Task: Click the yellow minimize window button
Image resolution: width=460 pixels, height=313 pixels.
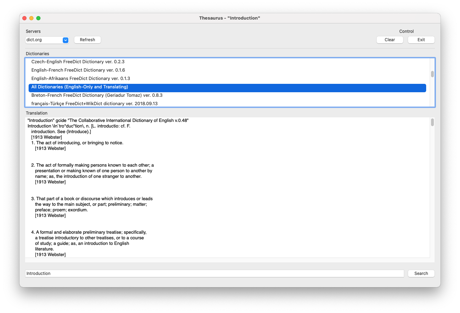Action: (x=31, y=18)
